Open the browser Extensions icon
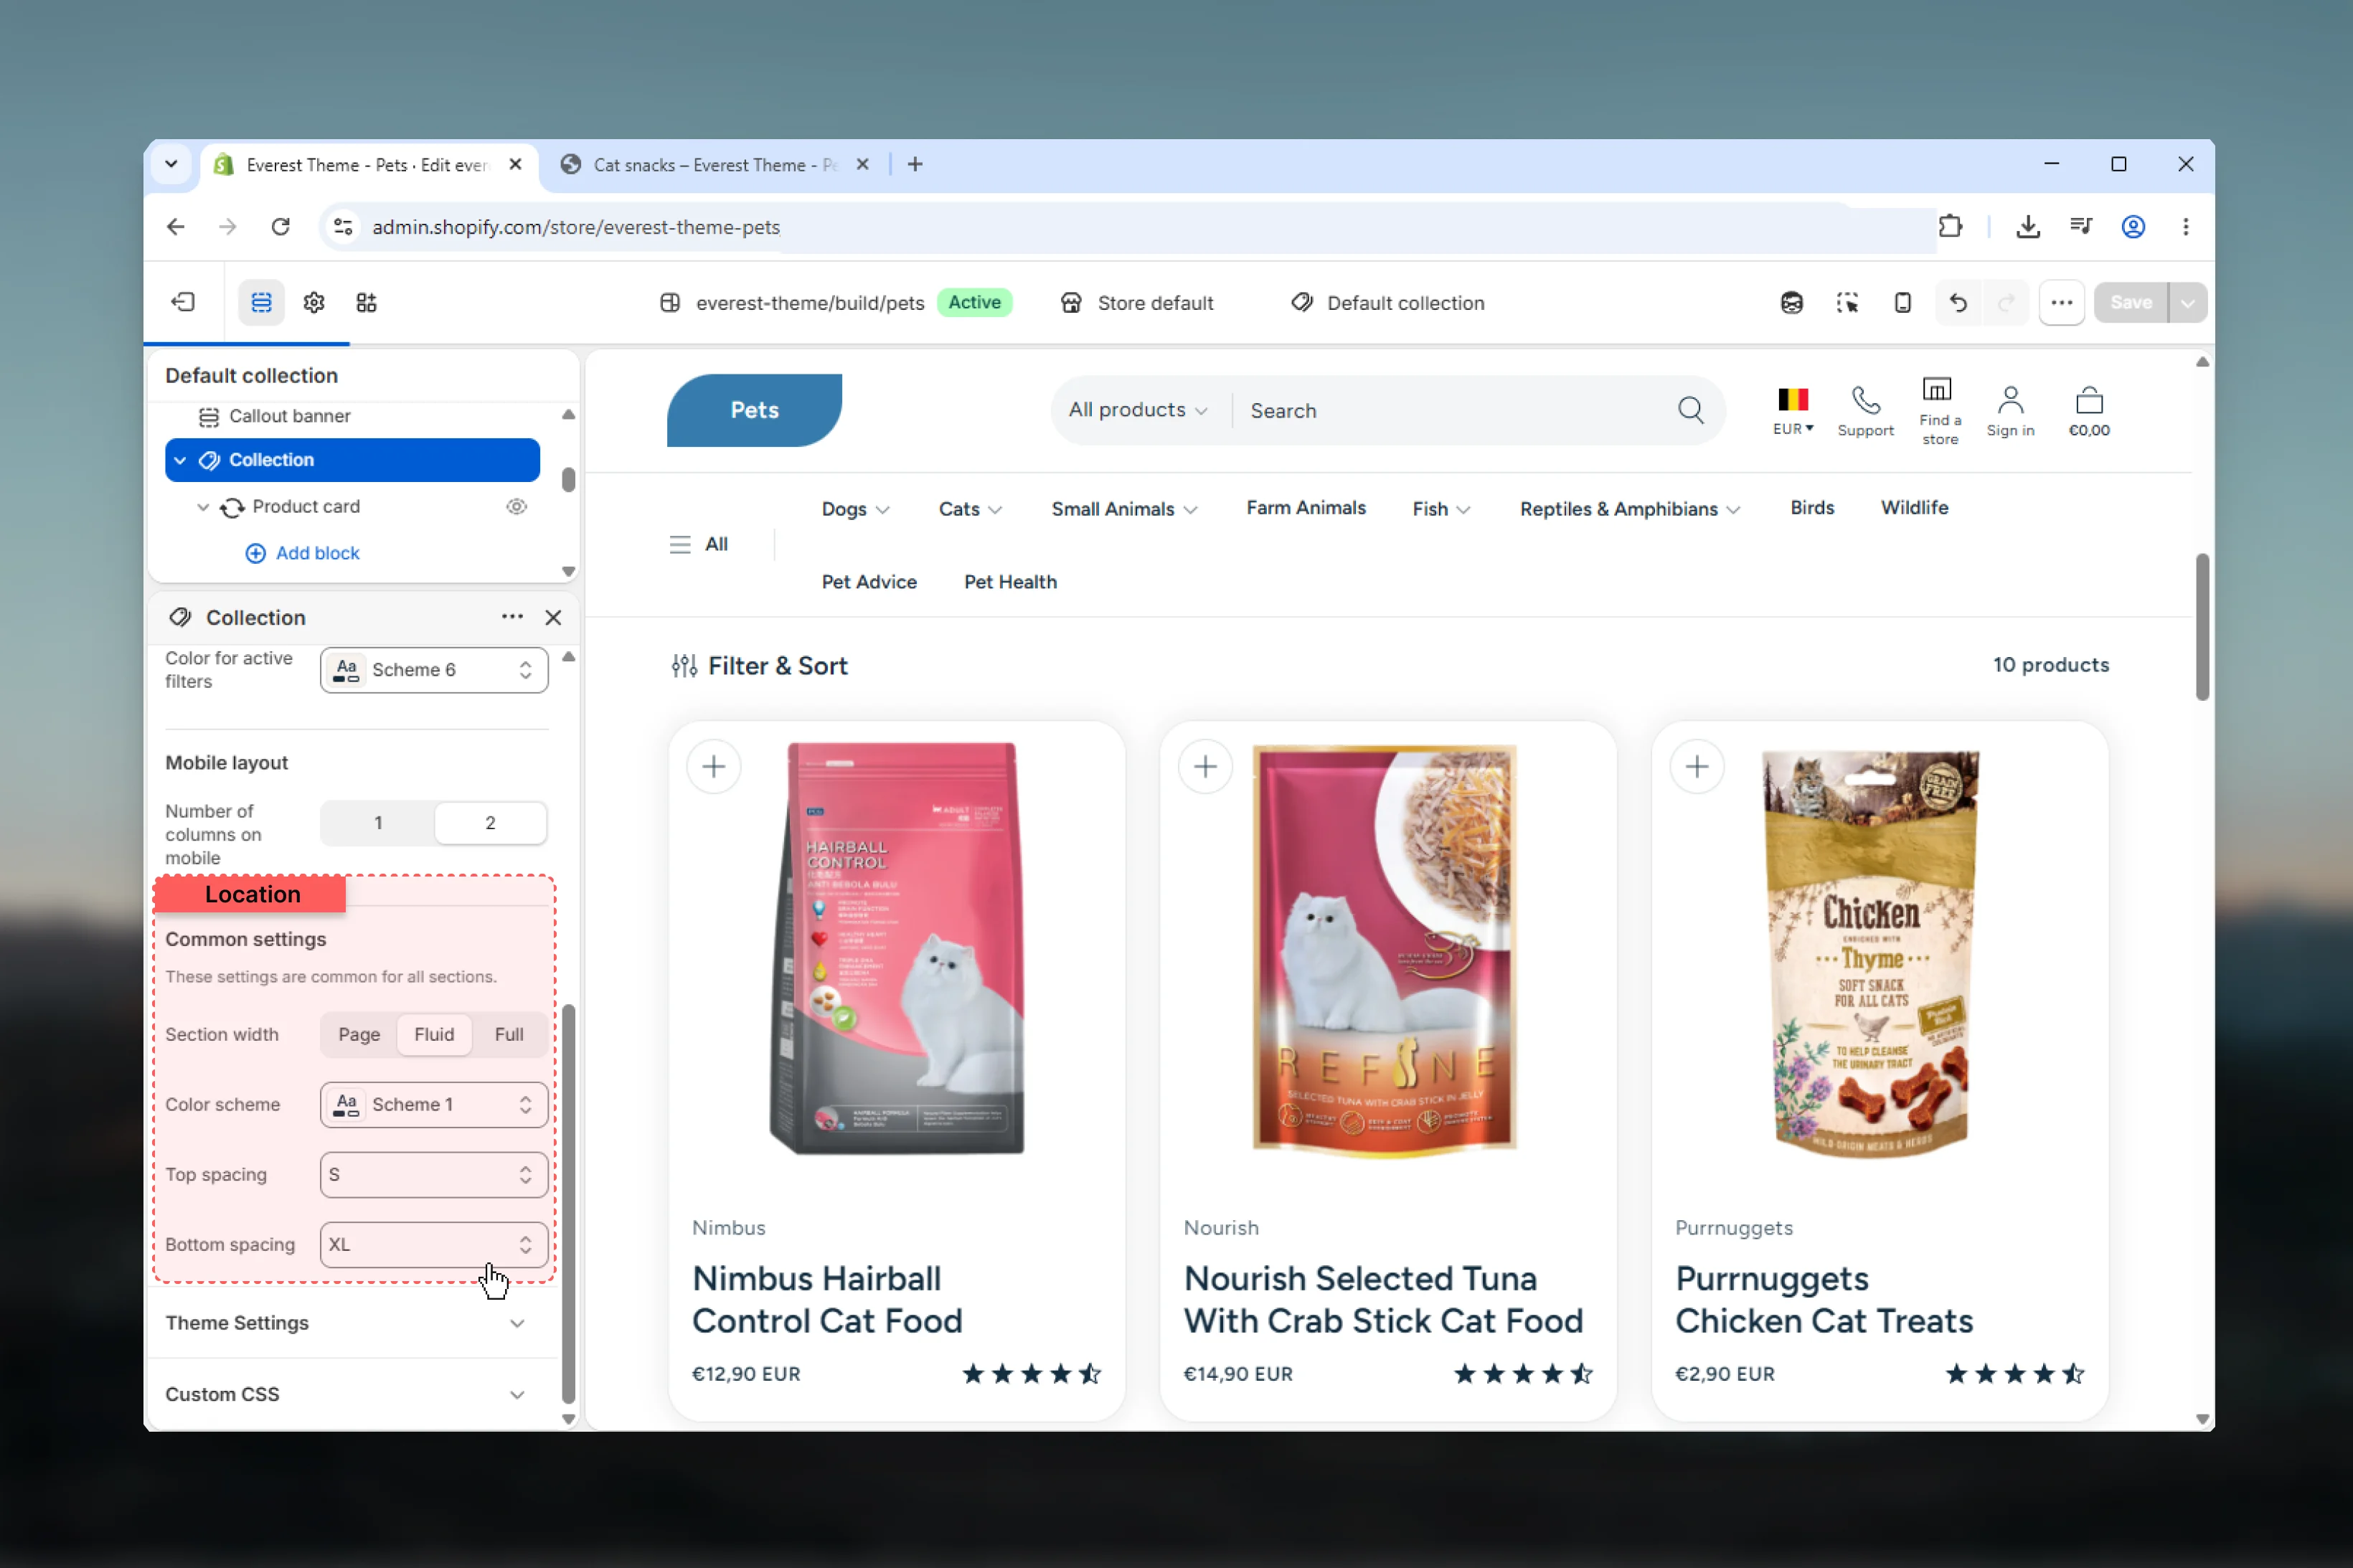Screen dimensions: 2353x1568 pyautogui.click(x=1950, y=227)
